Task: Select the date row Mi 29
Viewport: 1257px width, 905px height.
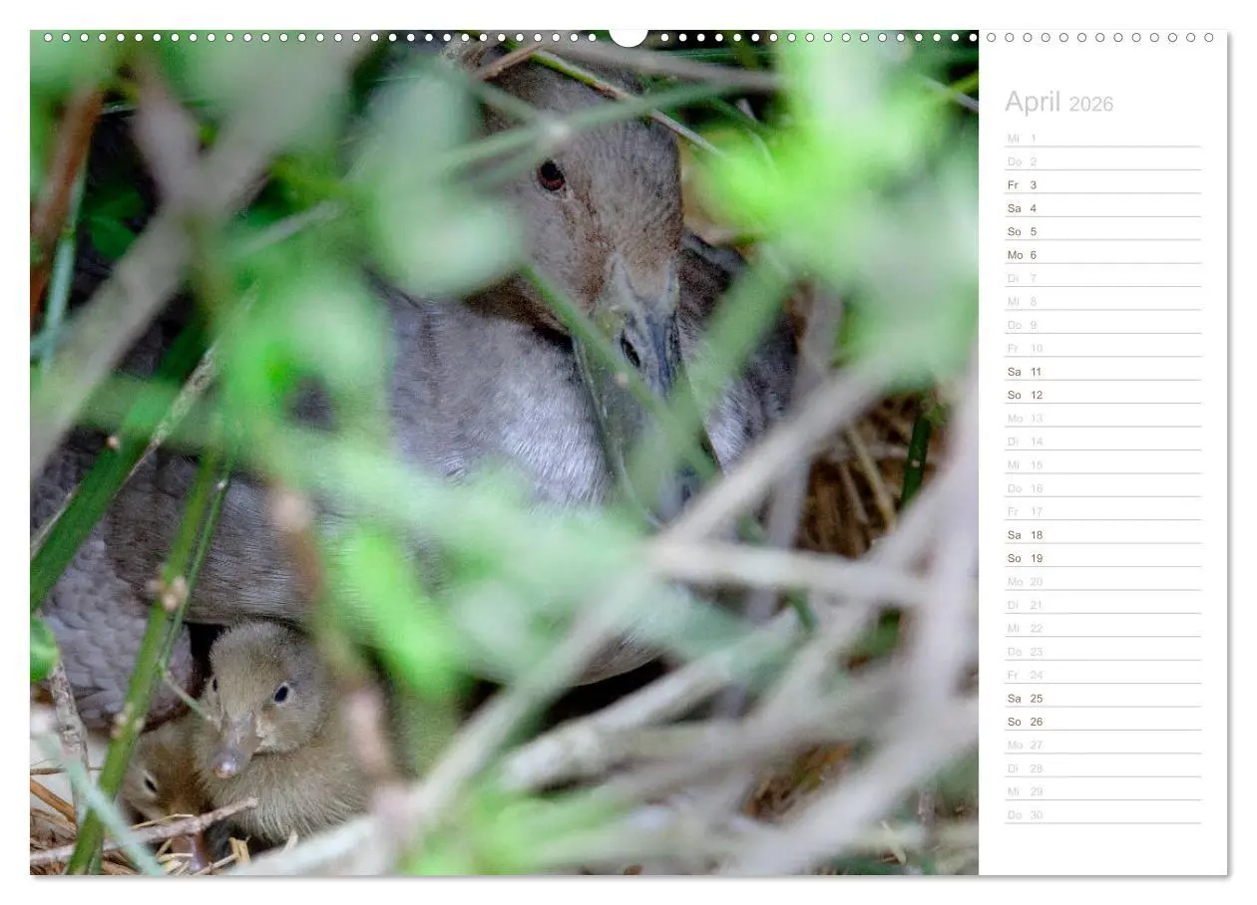Action: click(x=1102, y=791)
